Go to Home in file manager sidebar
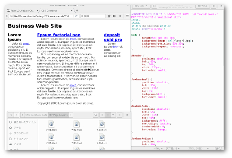Viewport: 232px width, 158px height. [23, 128]
